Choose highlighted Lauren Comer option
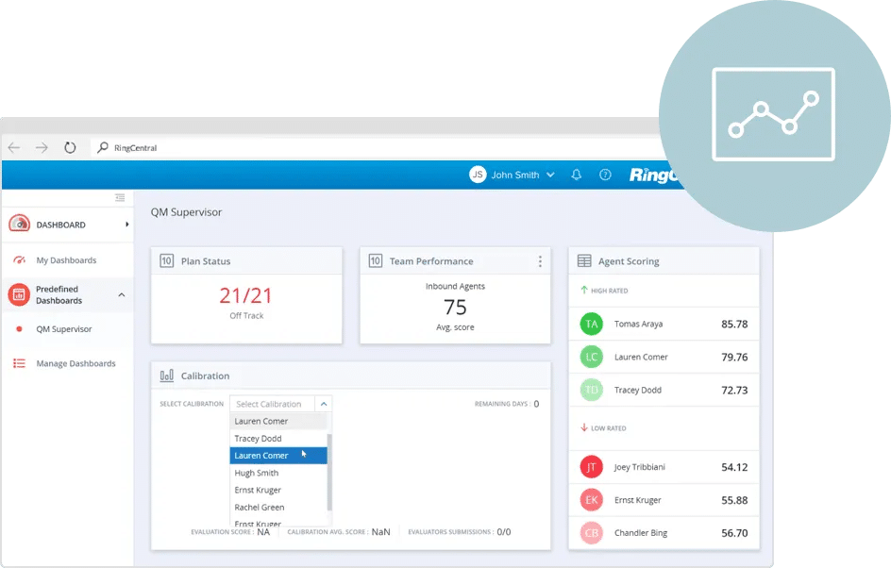This screenshot has width=891, height=568. [x=261, y=456]
